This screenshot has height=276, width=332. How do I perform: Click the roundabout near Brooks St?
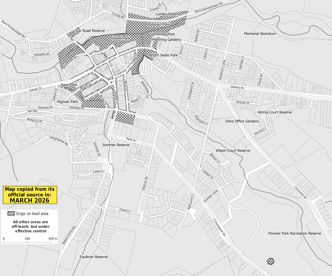click(x=221, y=103)
